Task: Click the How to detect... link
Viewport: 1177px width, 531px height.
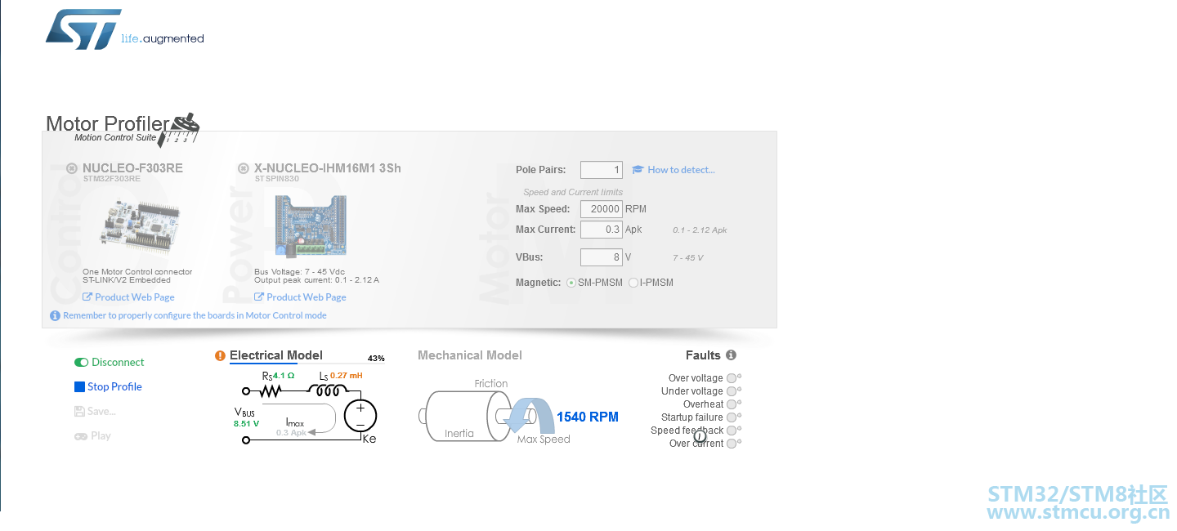Action: coord(681,170)
